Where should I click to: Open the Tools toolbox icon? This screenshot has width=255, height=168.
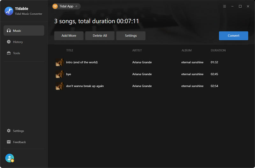(x=9, y=53)
